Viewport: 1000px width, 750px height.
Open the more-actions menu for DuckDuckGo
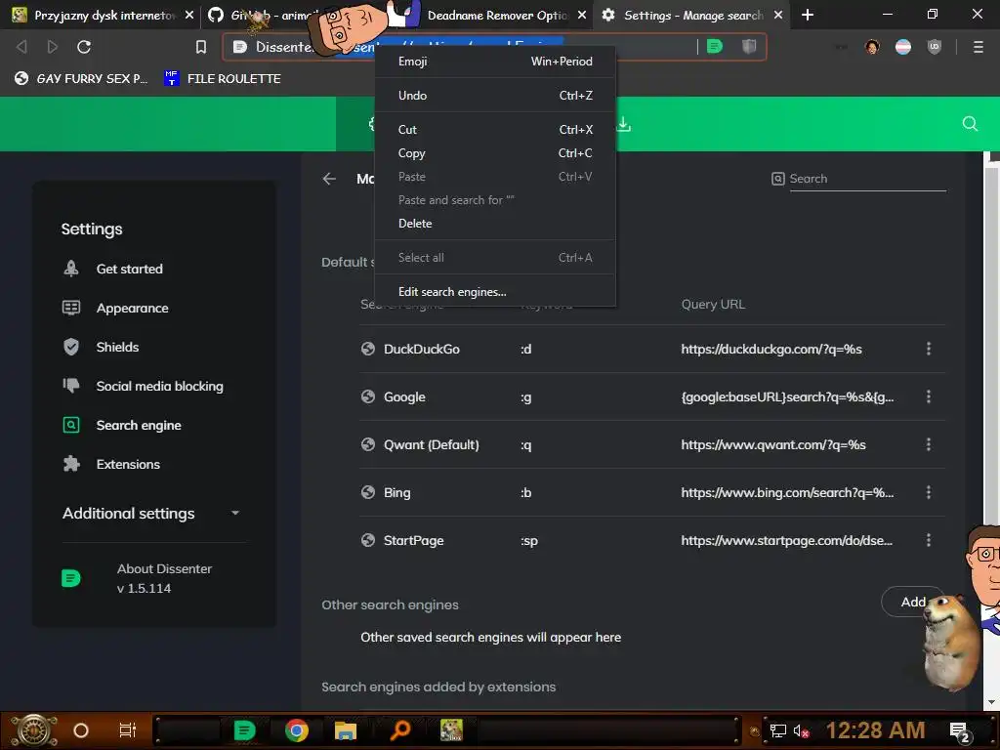928,349
